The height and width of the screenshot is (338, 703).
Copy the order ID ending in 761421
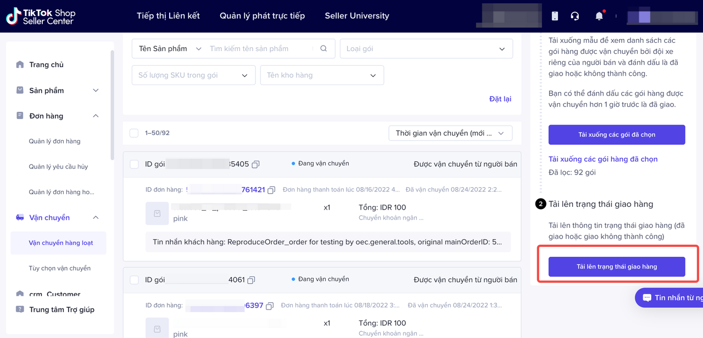[x=271, y=190]
